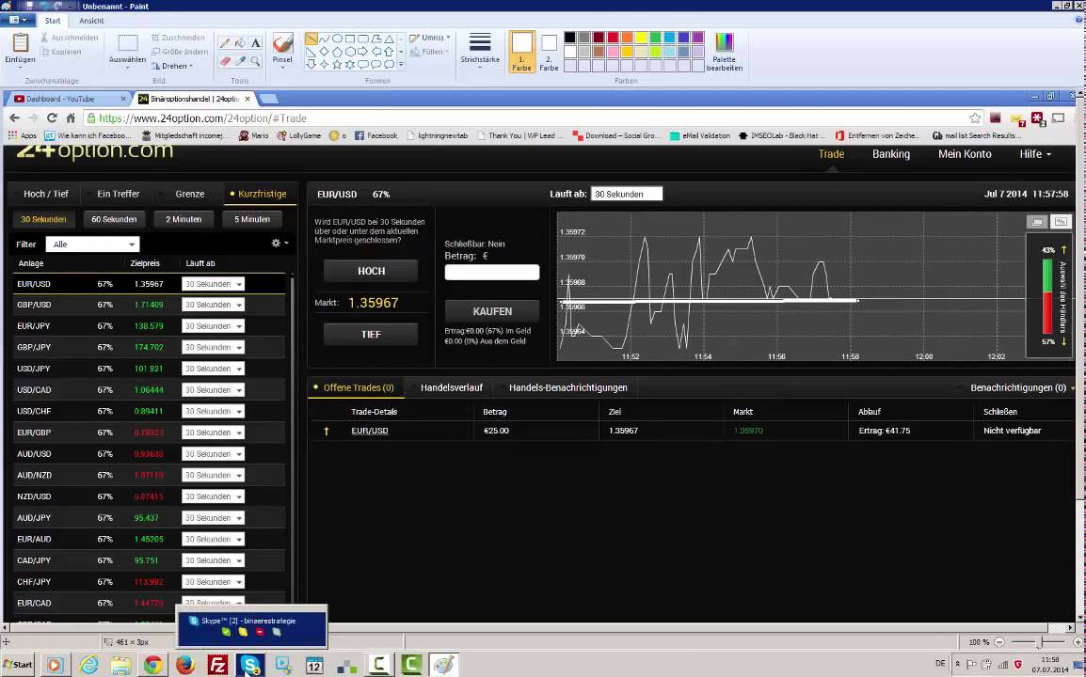
Task: Open expiry dropdown for EUR/JPY row
Action: tap(213, 326)
